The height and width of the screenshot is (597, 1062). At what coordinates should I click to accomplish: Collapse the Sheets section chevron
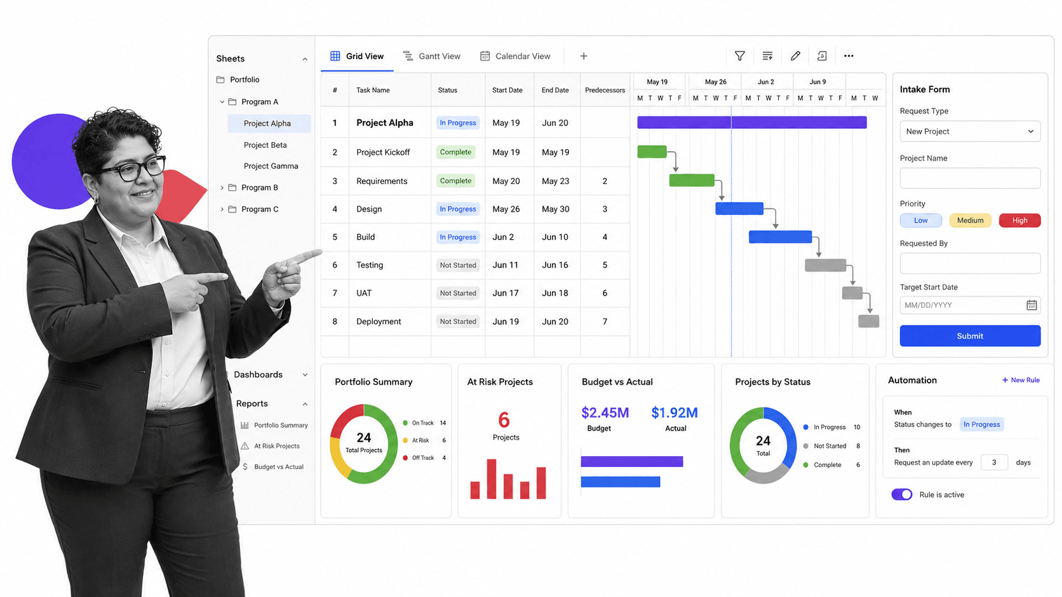(305, 59)
